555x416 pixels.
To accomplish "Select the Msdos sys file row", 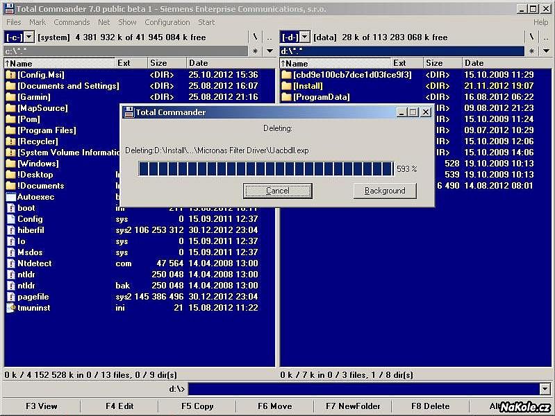I will [140, 252].
